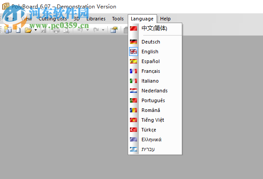
Task: Open the Cutting Lists menu
Action: [x=53, y=19]
